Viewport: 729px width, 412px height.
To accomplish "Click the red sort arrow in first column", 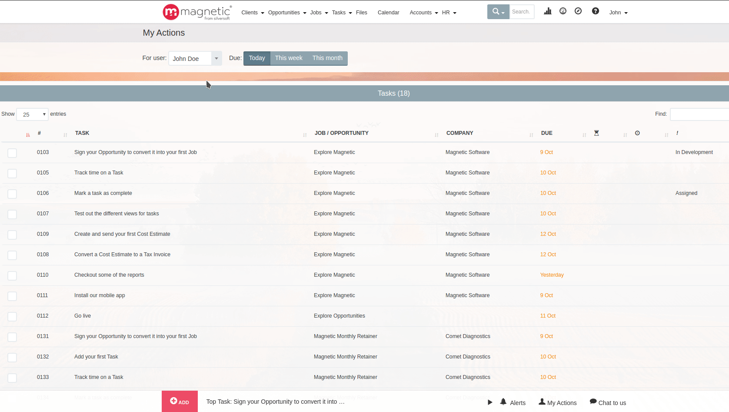I will click(28, 135).
